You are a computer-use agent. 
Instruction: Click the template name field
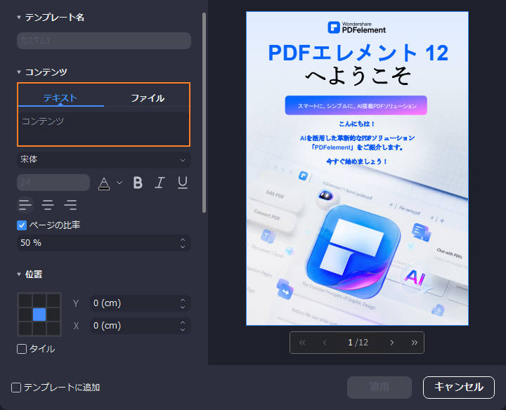(x=103, y=41)
